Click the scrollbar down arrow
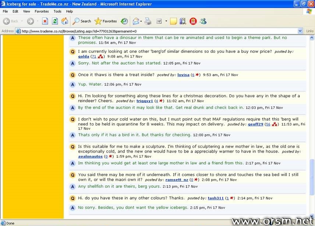Image resolution: width=315 pixels, height=226 pixels. [312, 216]
